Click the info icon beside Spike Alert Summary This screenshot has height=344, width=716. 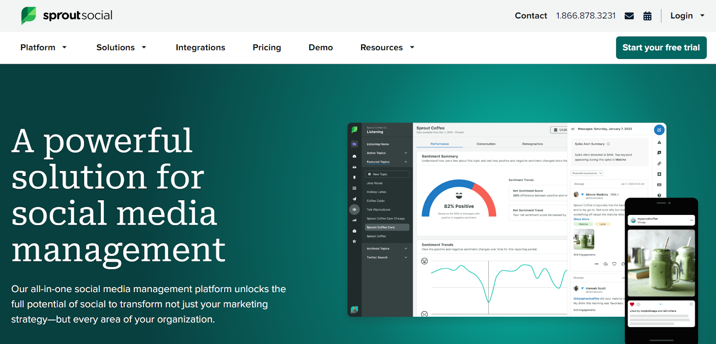point(608,144)
